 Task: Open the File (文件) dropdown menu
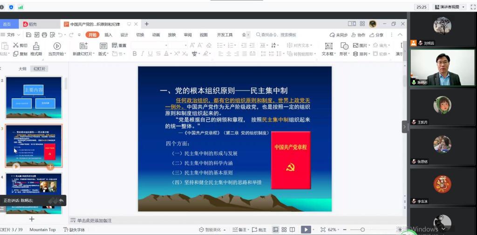click(x=11, y=35)
